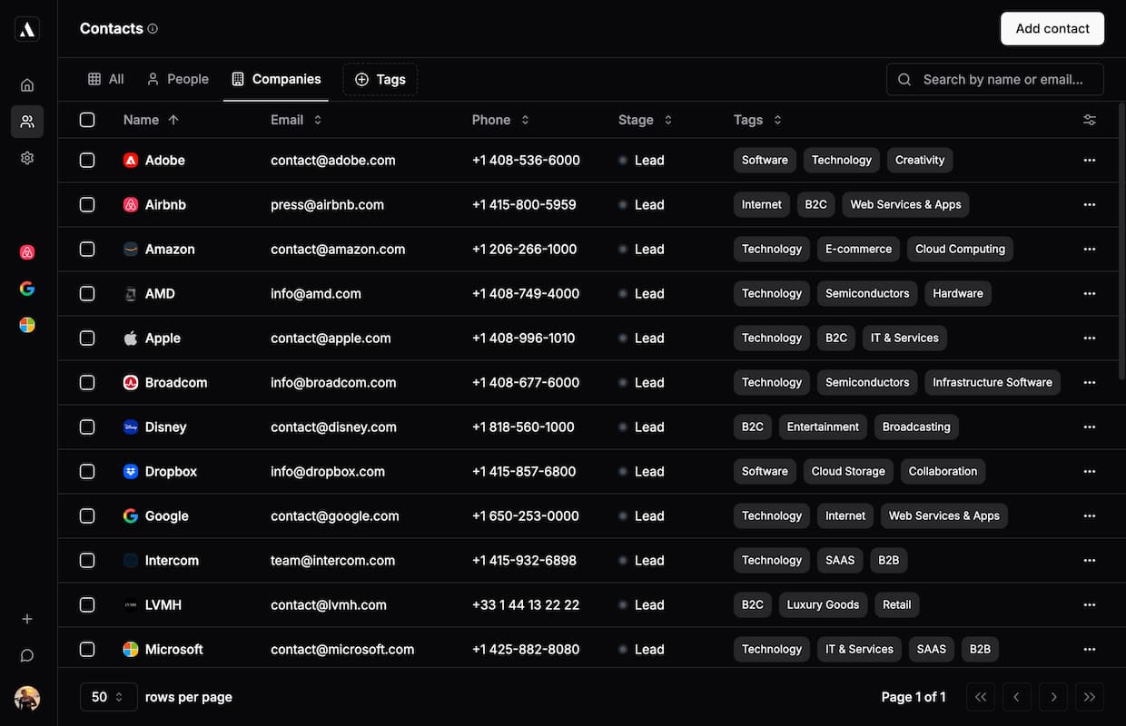
Task: Open the rows per page dropdown
Action: click(x=108, y=697)
